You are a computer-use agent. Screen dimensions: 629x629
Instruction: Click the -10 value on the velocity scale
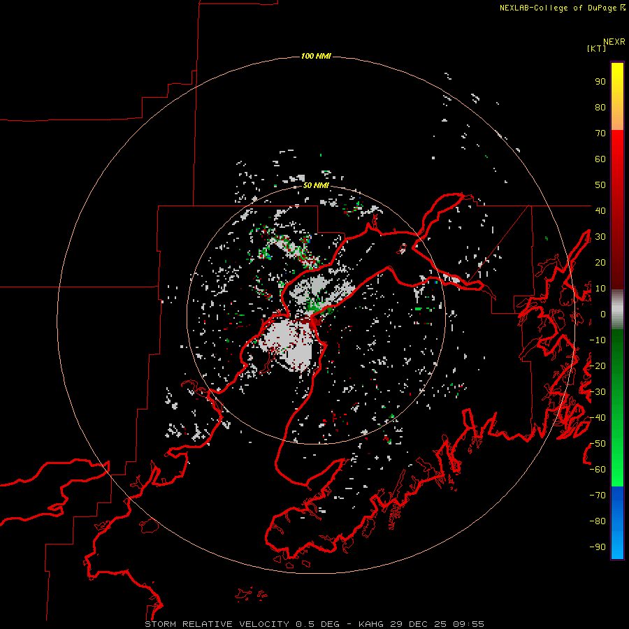pos(598,340)
